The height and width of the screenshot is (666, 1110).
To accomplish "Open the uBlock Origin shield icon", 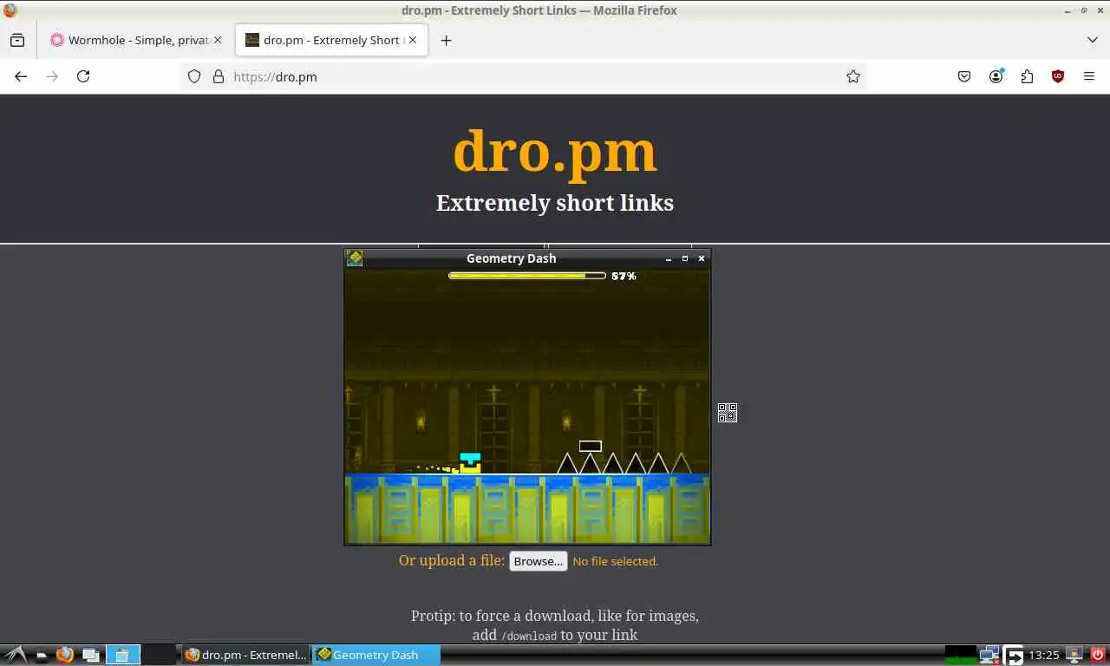I will (x=1058, y=76).
